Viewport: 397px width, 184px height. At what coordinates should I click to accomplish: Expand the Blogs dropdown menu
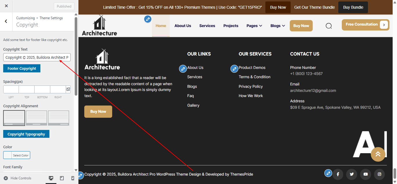[x=277, y=26]
